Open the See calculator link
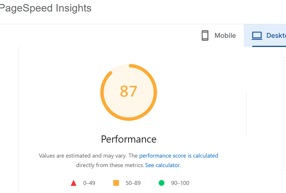Screen dimensions: 286x193 [163, 165]
